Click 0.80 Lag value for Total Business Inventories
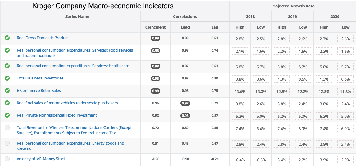 (215, 78)
